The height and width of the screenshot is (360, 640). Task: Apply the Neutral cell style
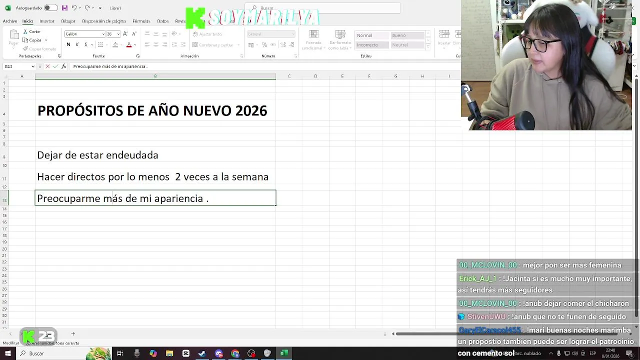tap(407, 45)
